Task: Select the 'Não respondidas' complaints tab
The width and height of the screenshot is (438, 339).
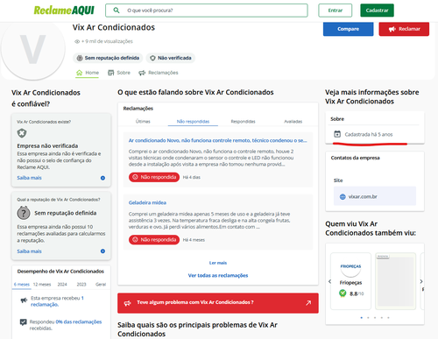Action: 193,122
